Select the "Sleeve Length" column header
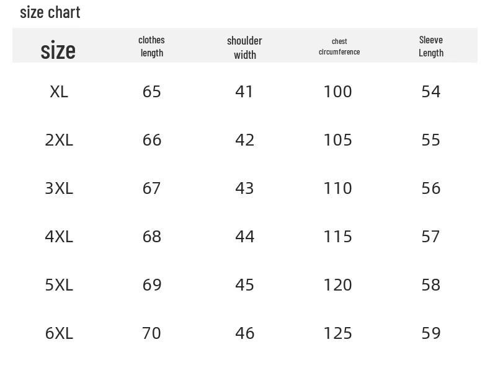 tap(430, 46)
